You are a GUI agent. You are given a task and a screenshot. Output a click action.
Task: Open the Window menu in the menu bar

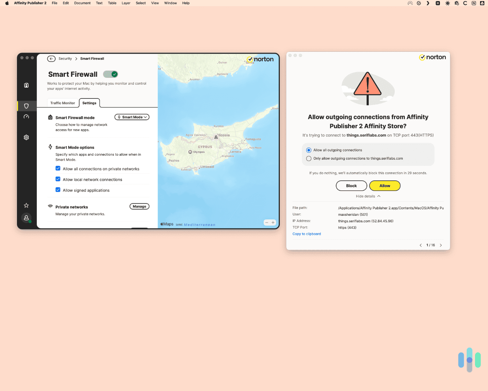(x=170, y=3)
